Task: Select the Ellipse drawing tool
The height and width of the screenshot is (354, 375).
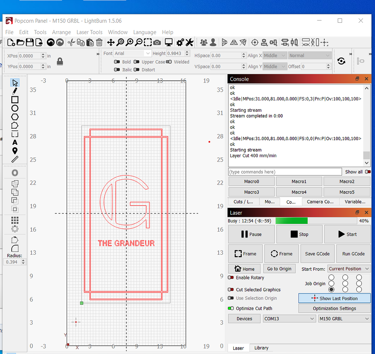Action: (x=15, y=108)
